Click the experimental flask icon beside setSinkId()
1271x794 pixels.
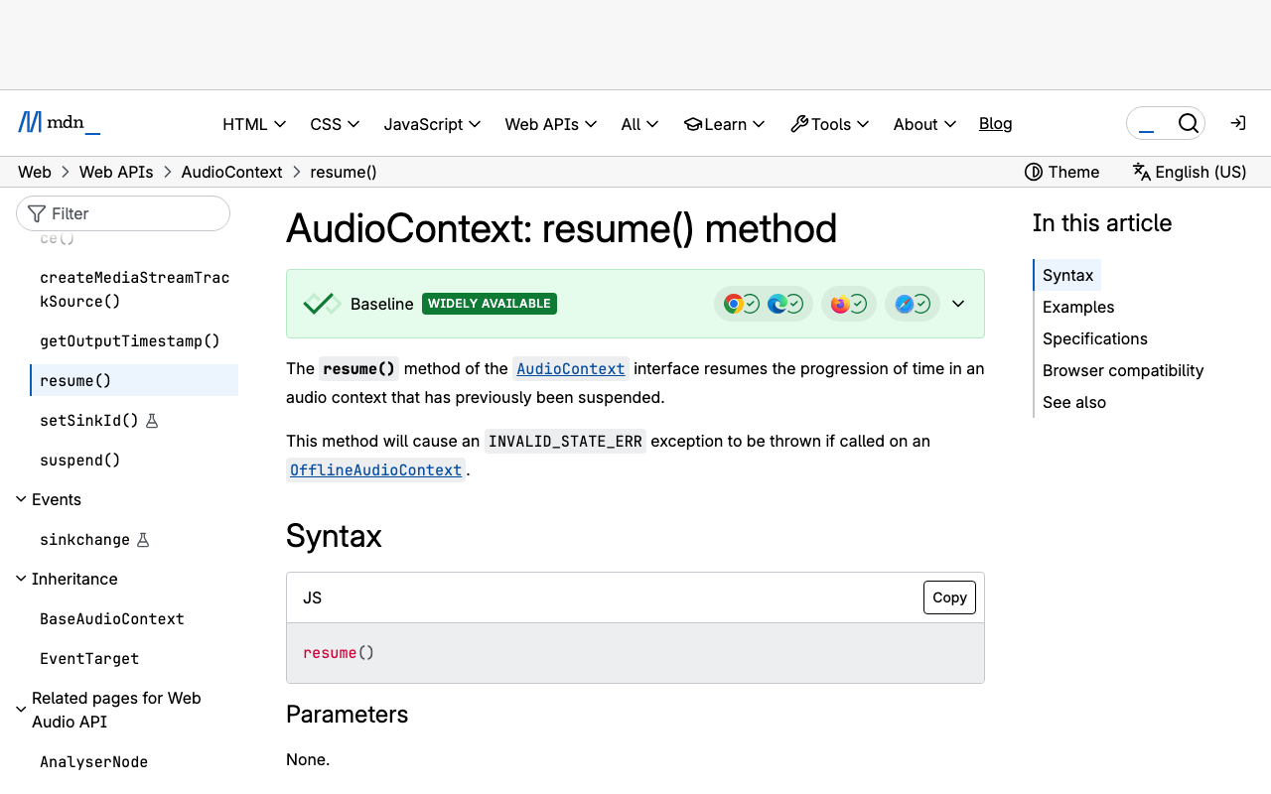[x=152, y=421]
